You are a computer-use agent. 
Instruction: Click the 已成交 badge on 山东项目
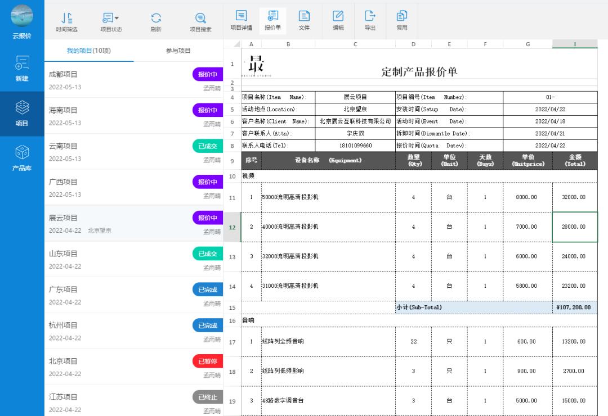[207, 254]
